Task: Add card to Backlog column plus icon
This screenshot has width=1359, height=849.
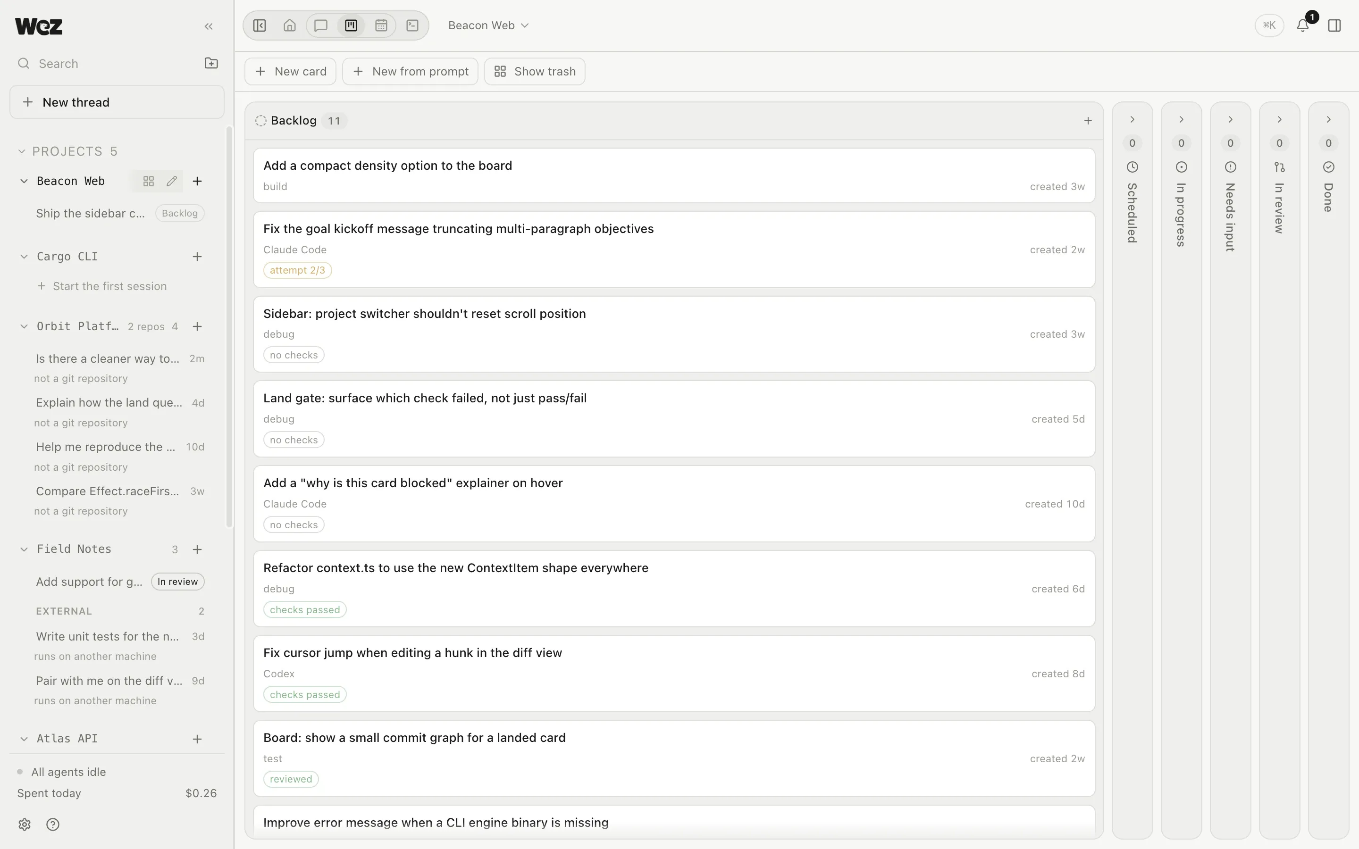Action: coord(1088,121)
